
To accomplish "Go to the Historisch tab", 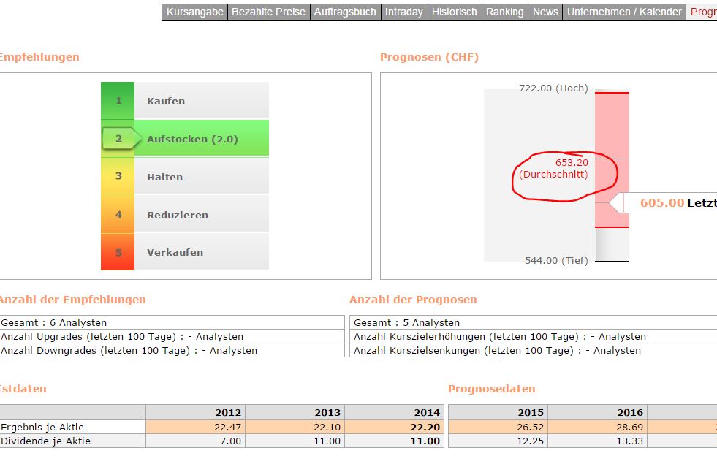I will (x=454, y=12).
